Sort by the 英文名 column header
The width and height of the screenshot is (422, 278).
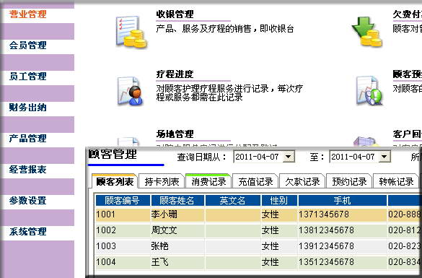tap(232, 201)
